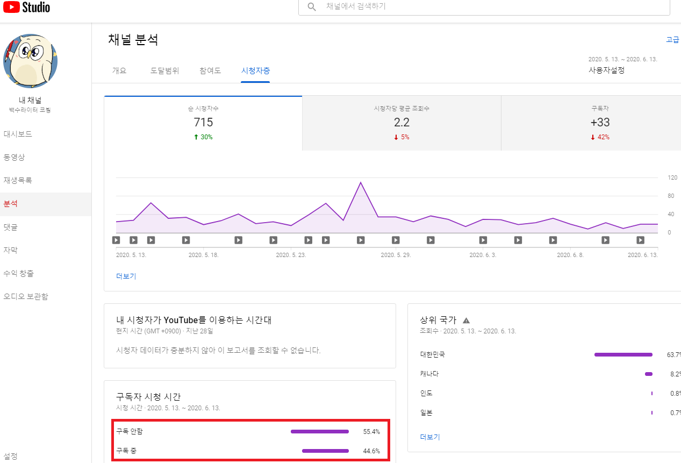This screenshot has width=681, height=463.
Task: Select the 구독자 metric card
Action: point(600,123)
